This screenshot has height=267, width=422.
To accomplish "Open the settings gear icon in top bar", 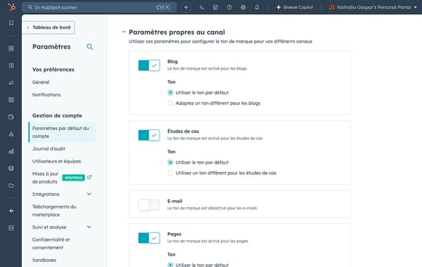I will [243, 7].
